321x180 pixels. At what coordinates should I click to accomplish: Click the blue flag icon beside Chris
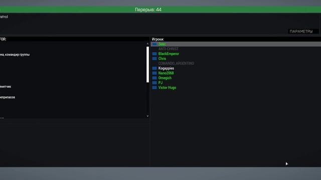click(154, 58)
